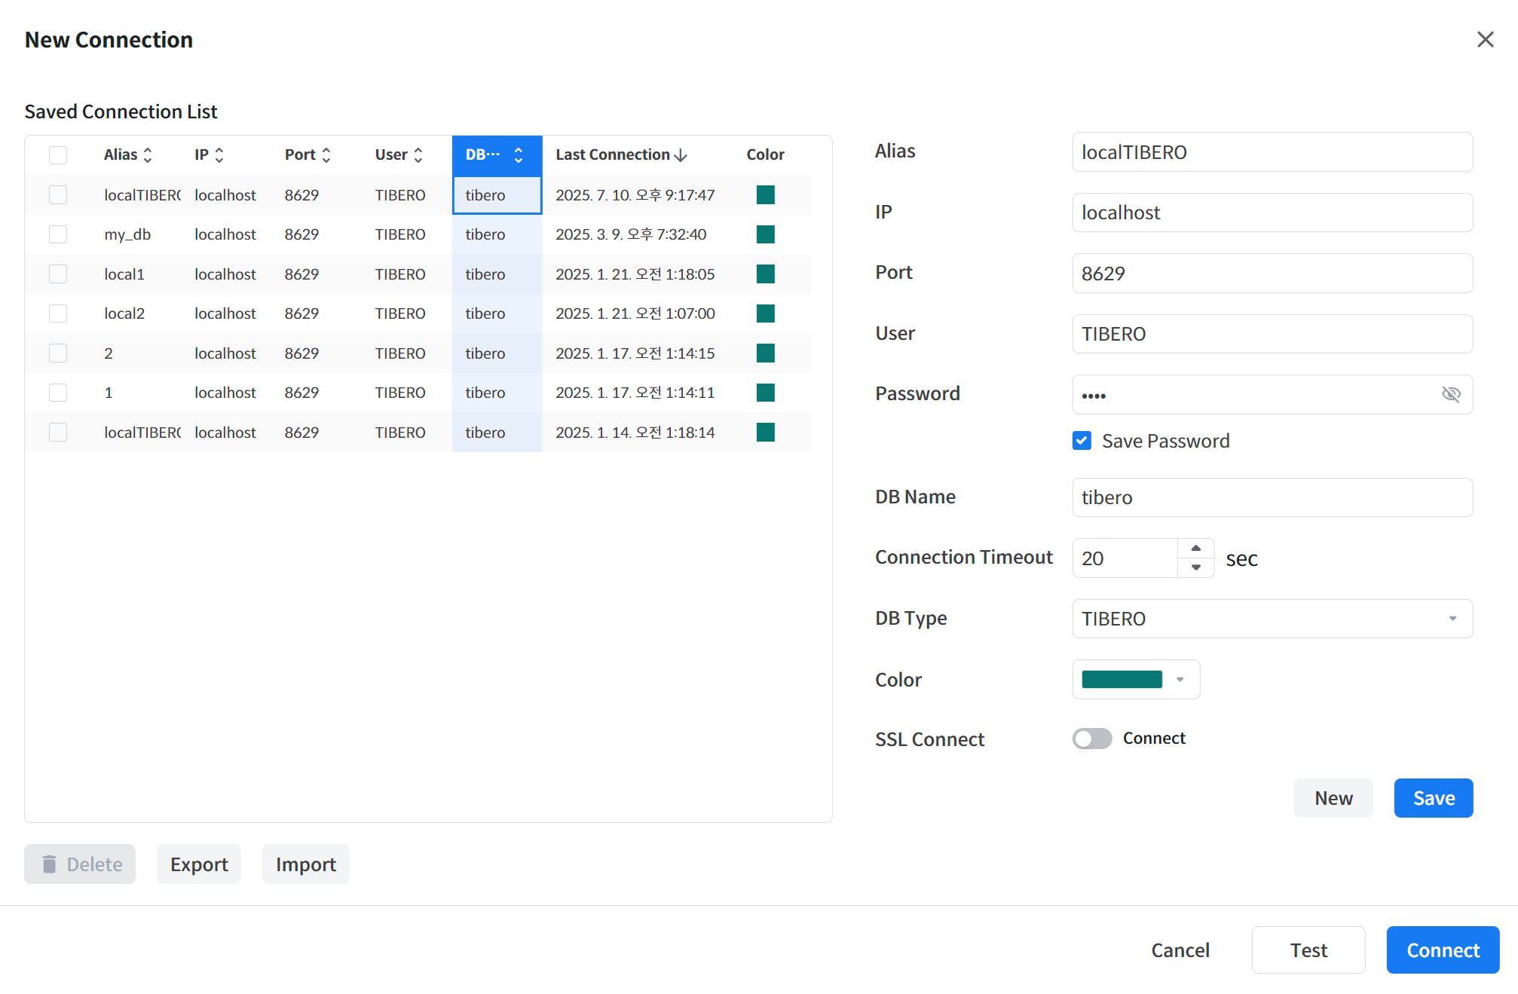Click the Port column sort icon
This screenshot has height=994, width=1518.
326,155
